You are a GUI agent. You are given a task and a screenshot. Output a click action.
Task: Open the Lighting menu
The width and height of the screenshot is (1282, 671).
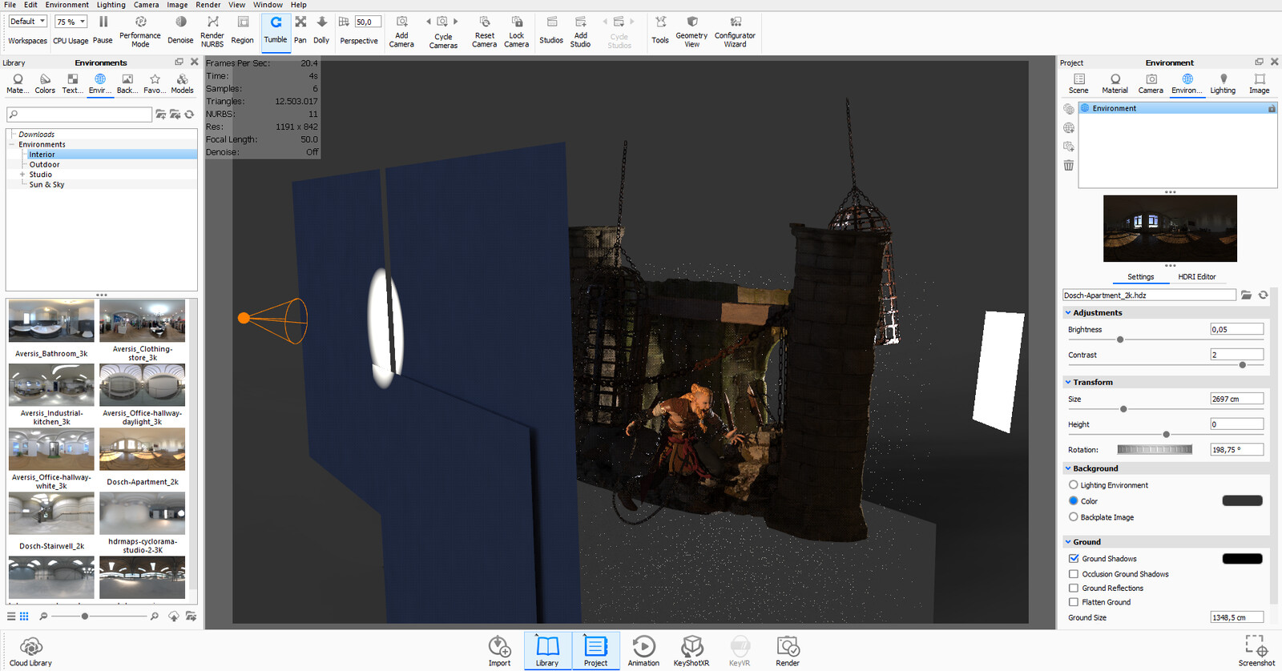[111, 5]
